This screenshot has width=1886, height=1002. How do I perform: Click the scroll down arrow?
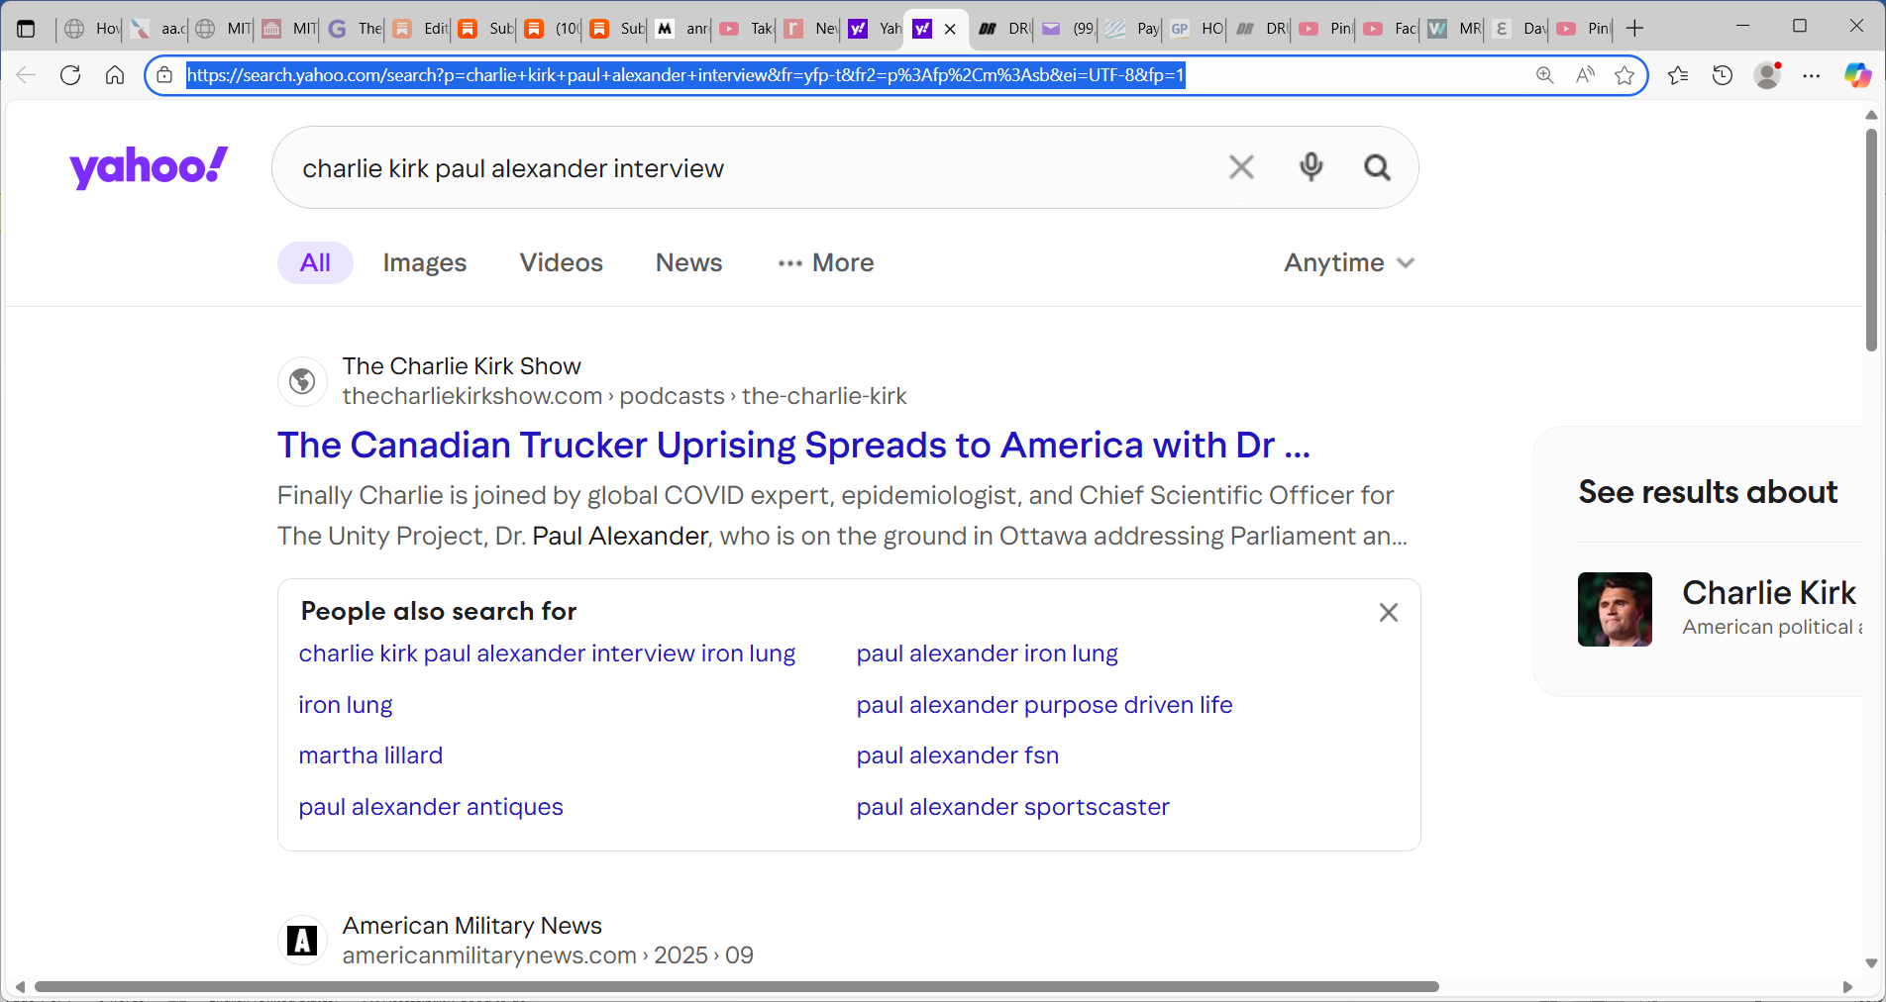1871,963
